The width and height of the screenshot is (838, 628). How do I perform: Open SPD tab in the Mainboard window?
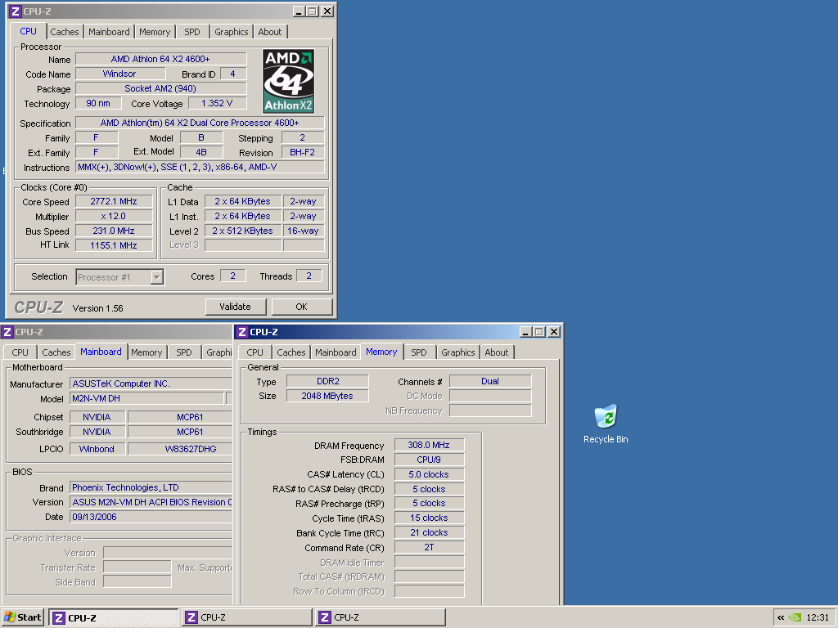pos(184,352)
